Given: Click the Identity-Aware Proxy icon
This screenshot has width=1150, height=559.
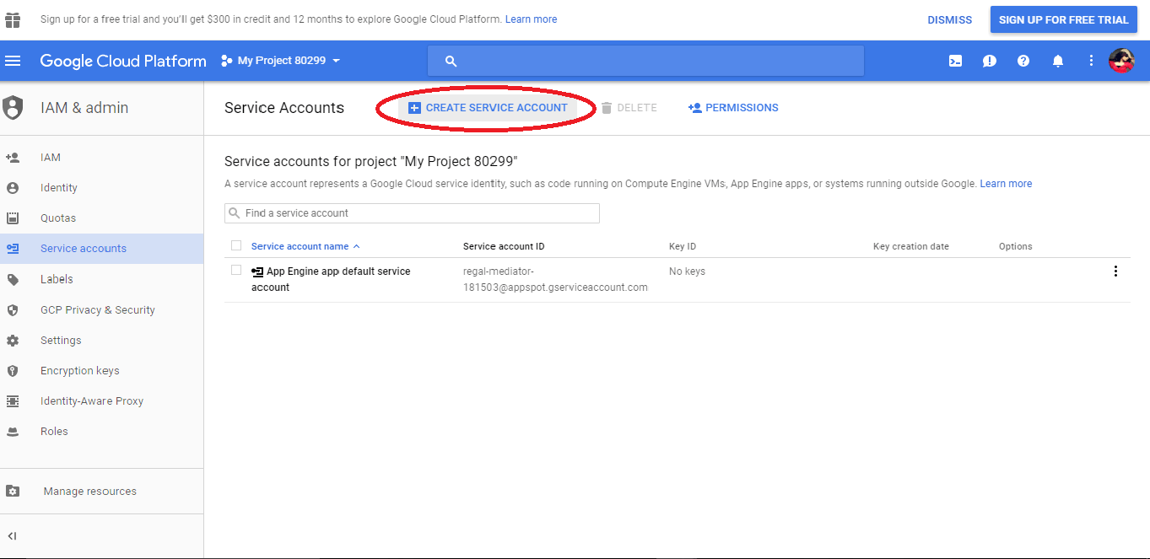Looking at the screenshot, I should [x=13, y=401].
